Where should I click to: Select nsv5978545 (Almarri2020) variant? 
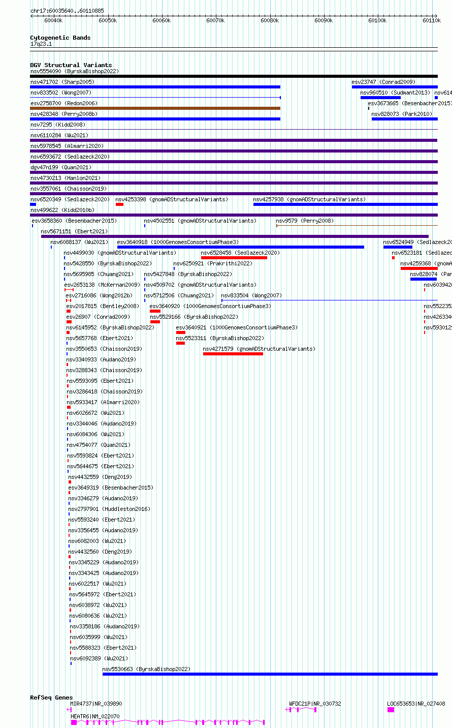pyautogui.click(x=67, y=146)
